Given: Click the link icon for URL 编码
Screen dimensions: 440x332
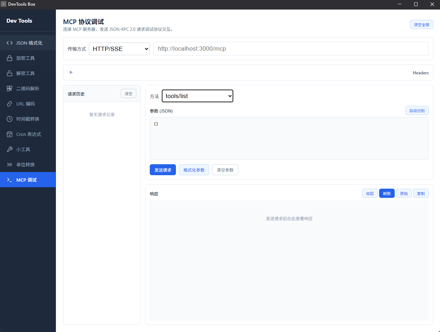Looking at the screenshot, I should [10, 104].
